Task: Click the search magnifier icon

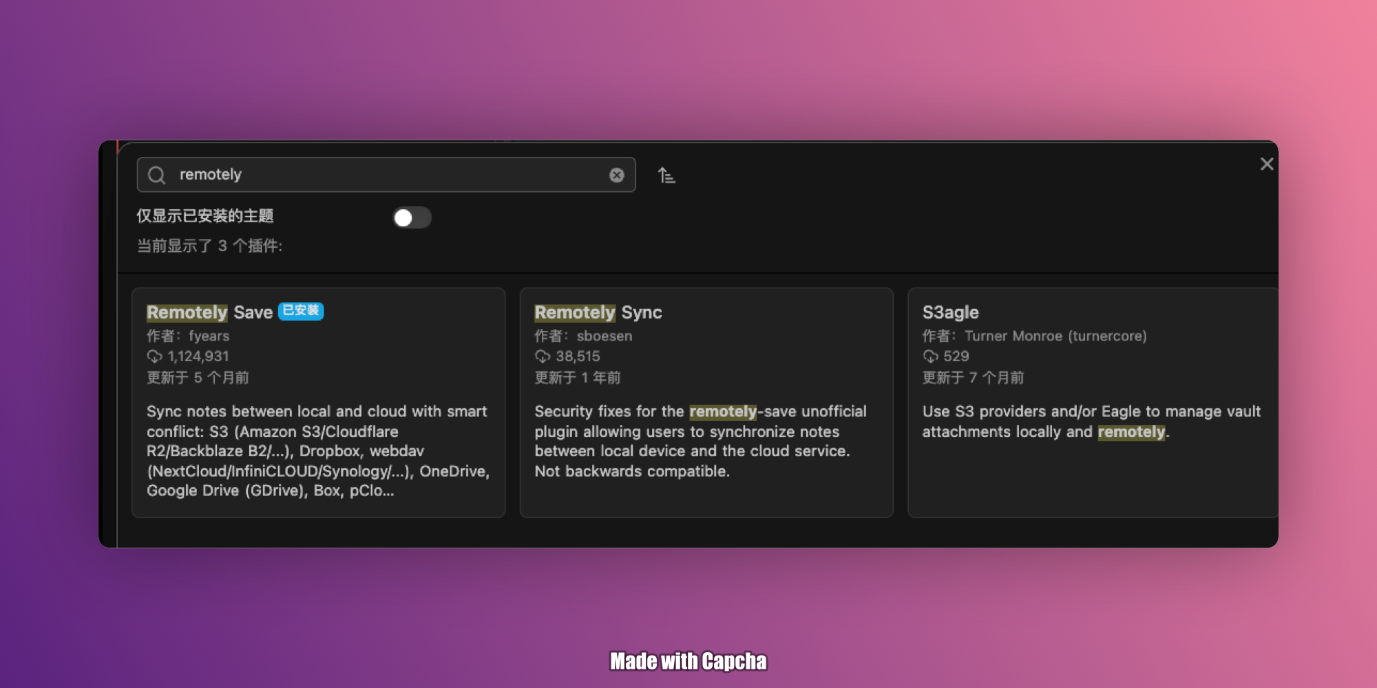Action: tap(156, 175)
